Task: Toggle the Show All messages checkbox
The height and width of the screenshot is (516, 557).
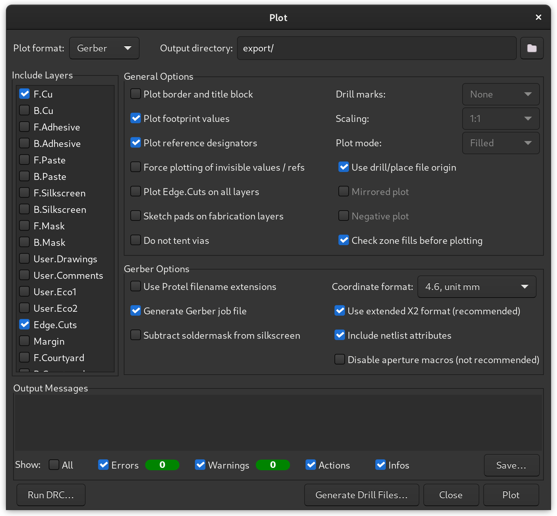Action: tap(54, 465)
